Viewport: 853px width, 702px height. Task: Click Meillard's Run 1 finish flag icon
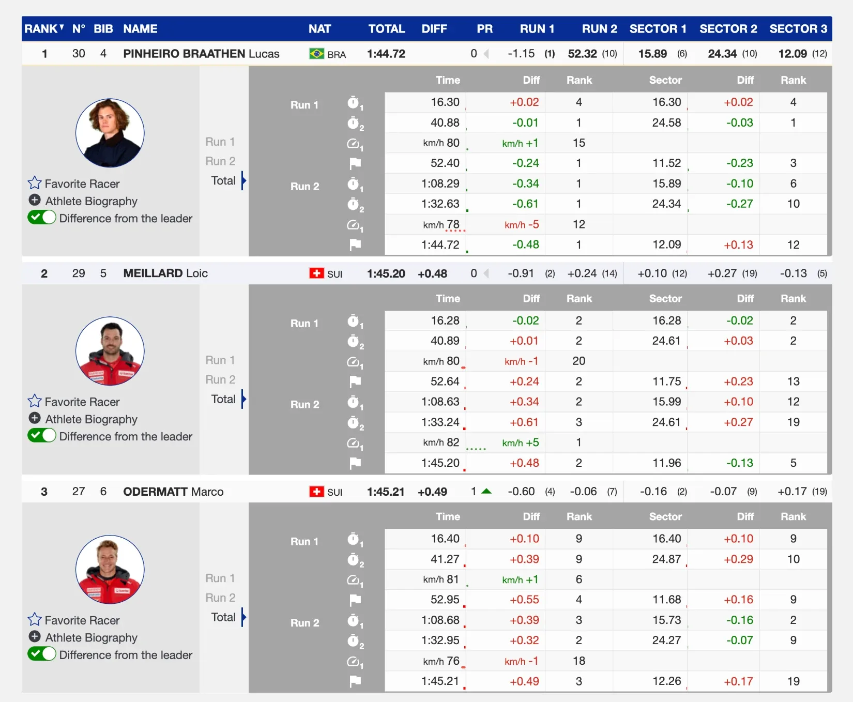click(355, 381)
